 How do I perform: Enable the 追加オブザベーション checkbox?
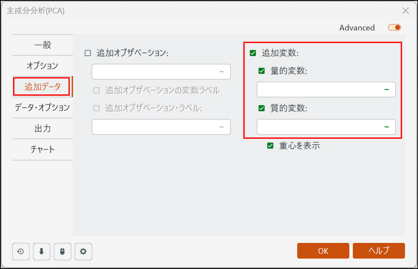[x=88, y=53]
